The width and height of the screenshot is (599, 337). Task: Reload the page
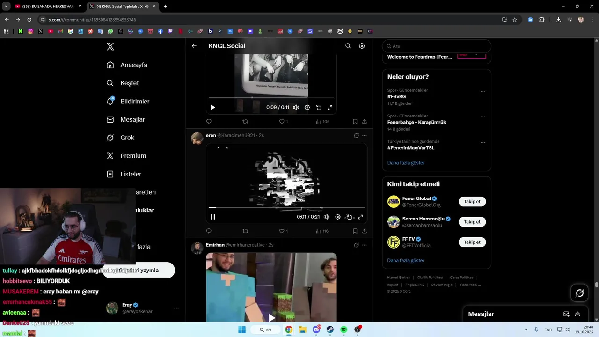[29, 20]
